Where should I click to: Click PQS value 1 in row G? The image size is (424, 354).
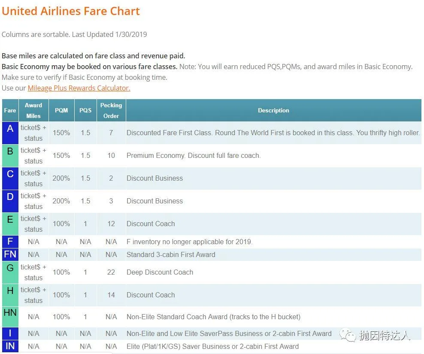click(x=85, y=272)
